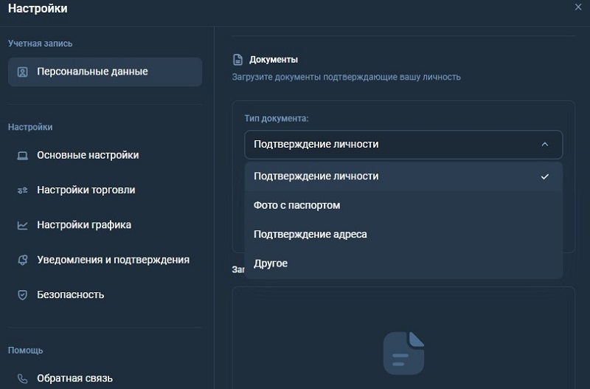Viewport: 590px width, 389px height.
Task: Click the sliders icon for Настройки торговли
Action: [22, 190]
